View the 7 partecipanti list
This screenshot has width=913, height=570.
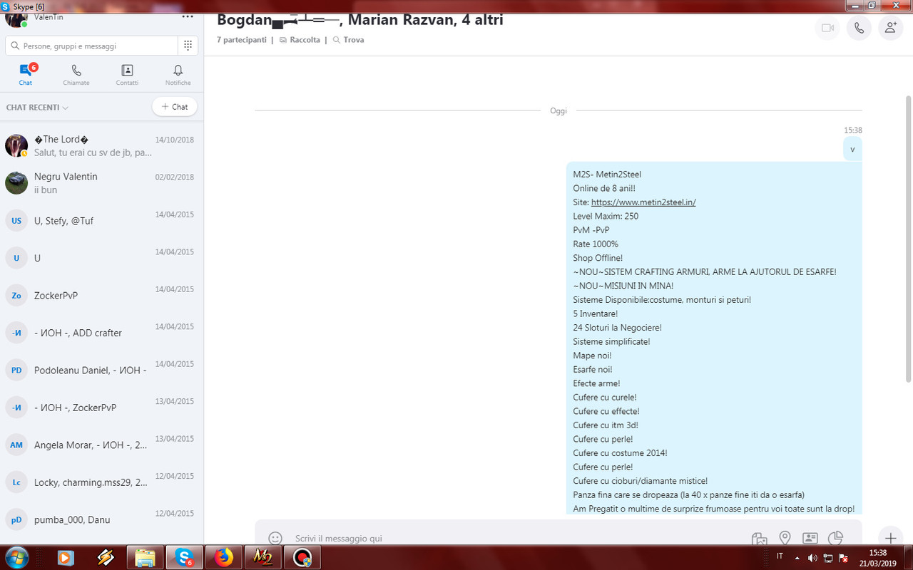pyautogui.click(x=242, y=40)
